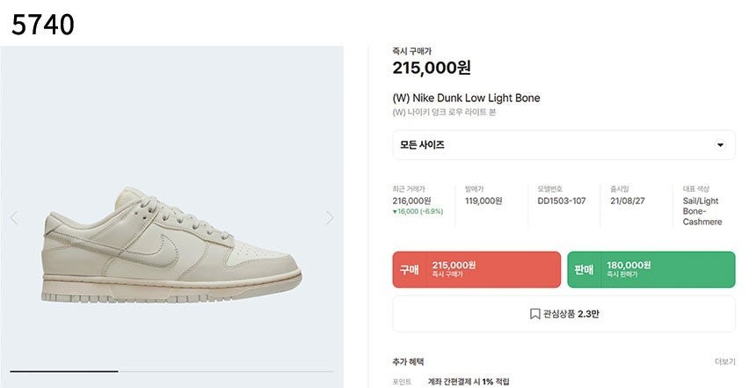The width and height of the screenshot is (756, 388).
Task: Click the bookmark icon for 관심상품
Action: tap(534, 313)
